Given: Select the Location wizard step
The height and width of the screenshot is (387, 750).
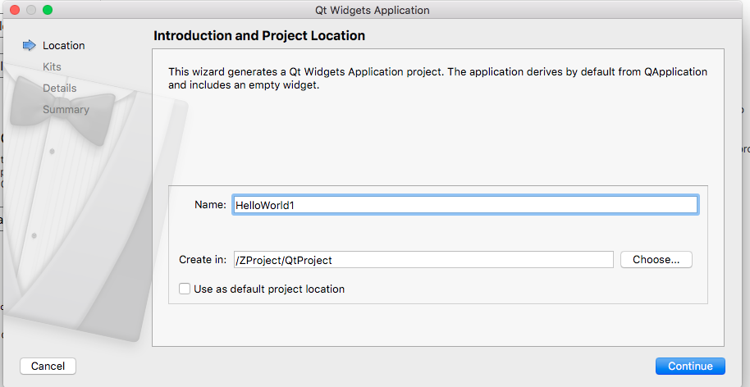Looking at the screenshot, I should point(64,45).
